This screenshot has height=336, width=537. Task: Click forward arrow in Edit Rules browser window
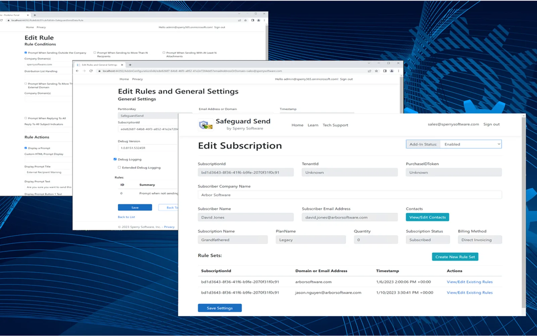tap(84, 71)
